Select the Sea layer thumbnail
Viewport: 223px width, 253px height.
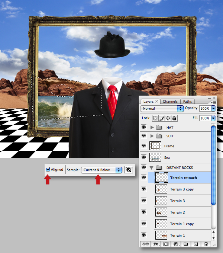(155, 157)
